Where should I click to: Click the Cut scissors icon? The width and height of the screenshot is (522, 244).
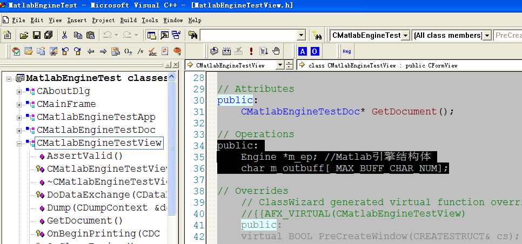tap(65, 35)
